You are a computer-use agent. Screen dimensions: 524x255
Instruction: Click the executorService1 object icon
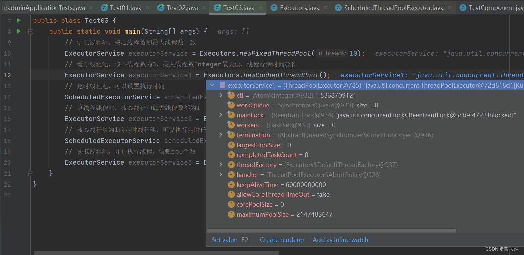222,85
